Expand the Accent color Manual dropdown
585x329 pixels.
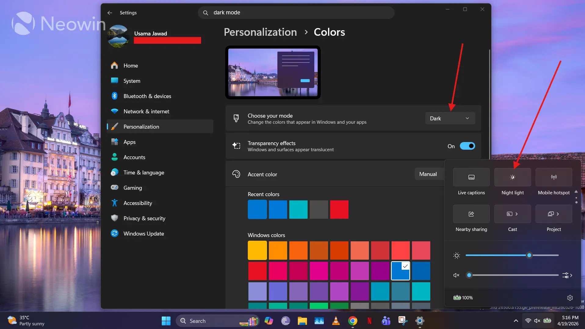click(x=429, y=174)
